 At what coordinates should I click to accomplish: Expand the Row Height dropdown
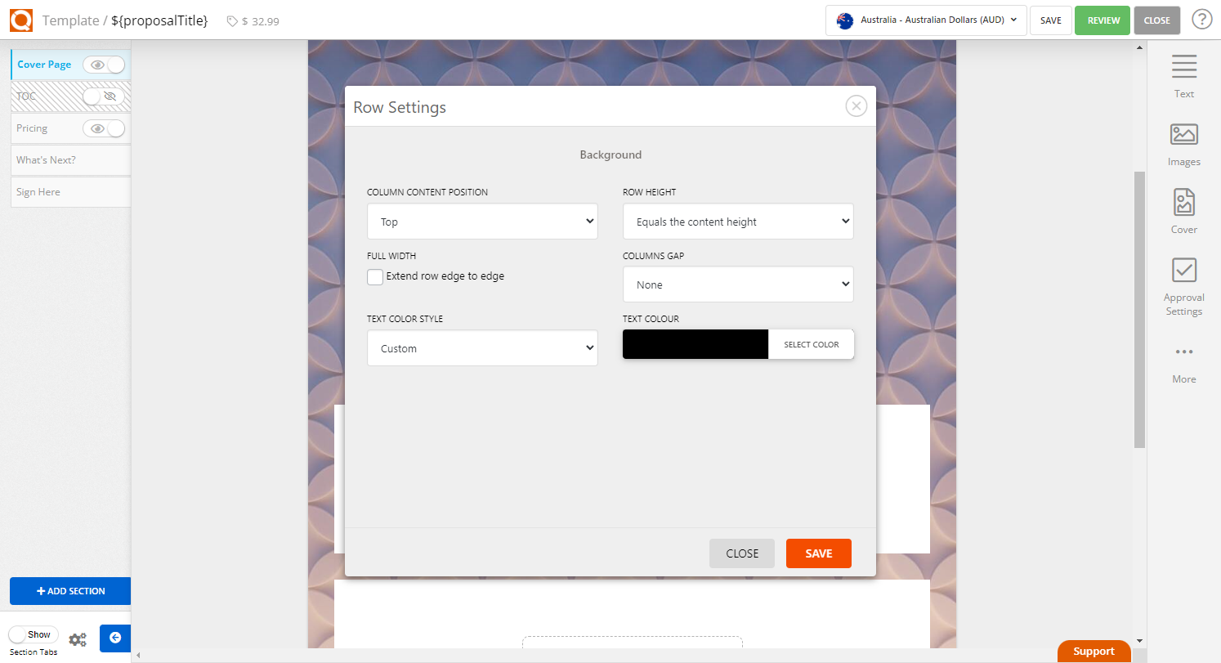[x=737, y=222]
